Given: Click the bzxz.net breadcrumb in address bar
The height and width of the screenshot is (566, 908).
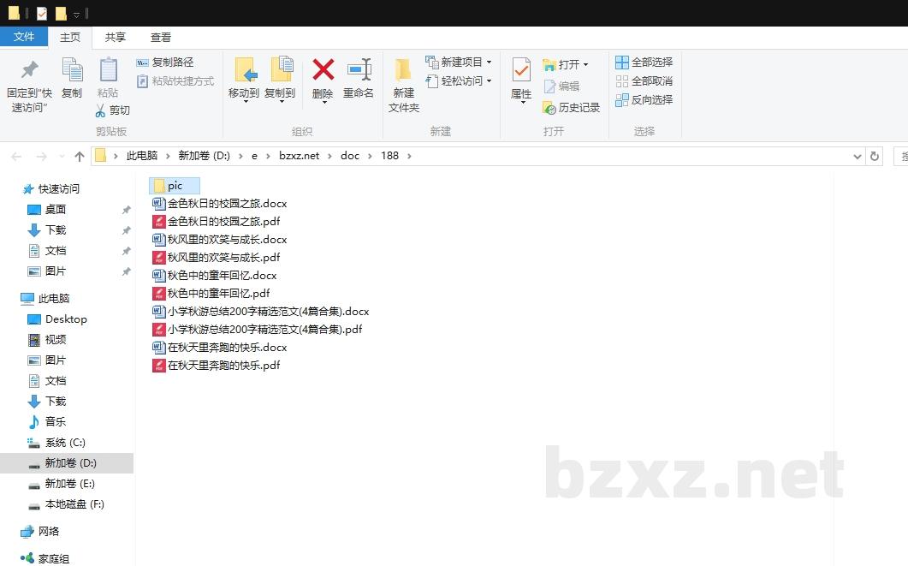Looking at the screenshot, I should click(x=299, y=156).
